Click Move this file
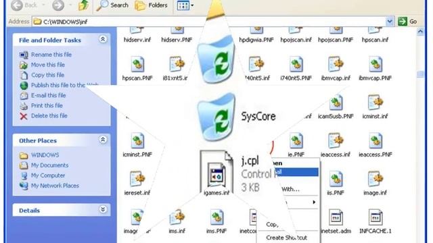This screenshot has width=433, height=243. click(48, 65)
